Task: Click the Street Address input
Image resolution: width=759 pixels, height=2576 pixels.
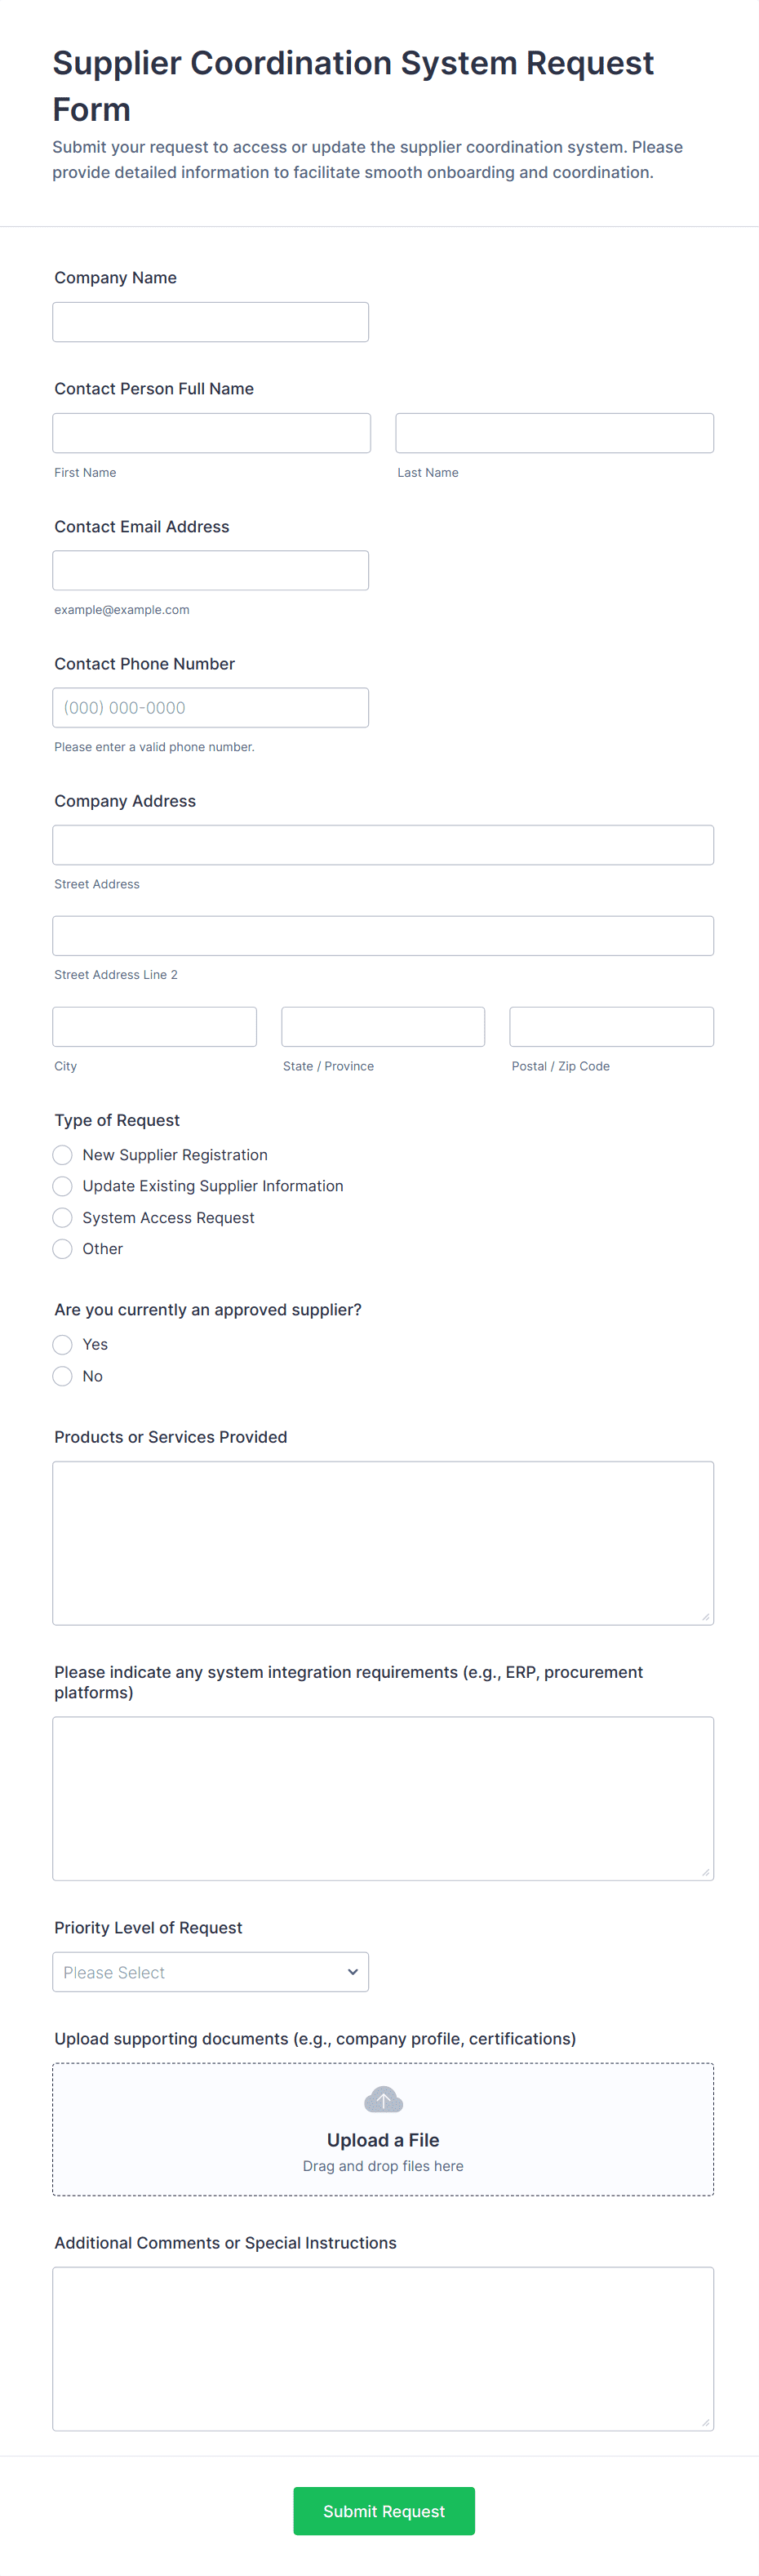Action: 383,845
